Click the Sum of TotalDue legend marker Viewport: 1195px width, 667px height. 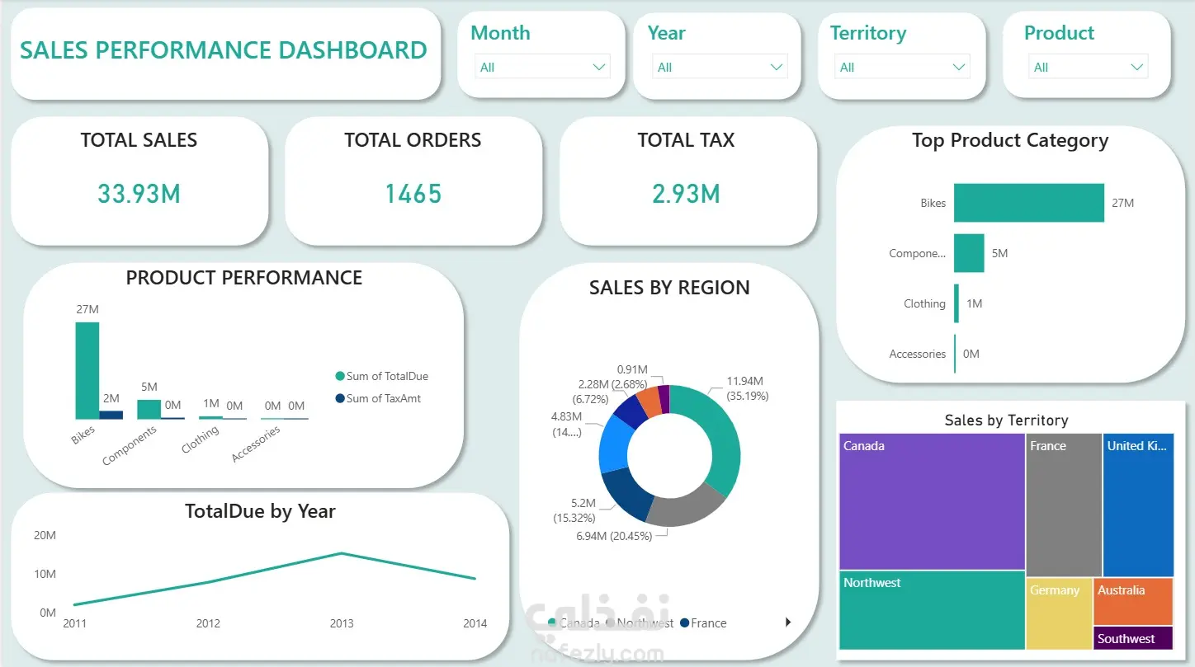[x=339, y=376]
